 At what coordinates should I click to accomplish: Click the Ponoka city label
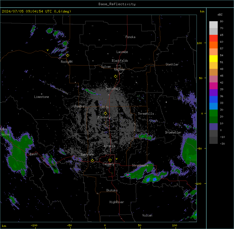(130, 37)
